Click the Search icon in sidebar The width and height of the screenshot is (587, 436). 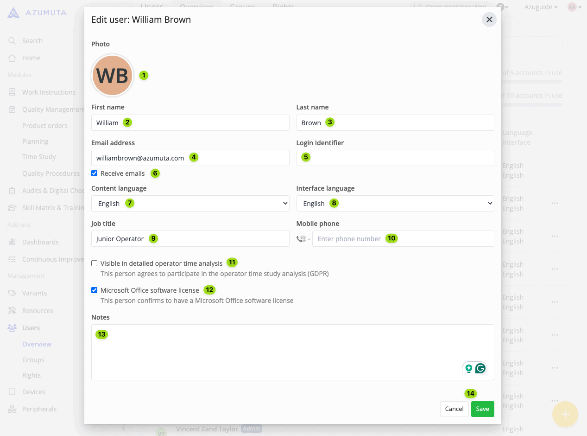[13, 41]
